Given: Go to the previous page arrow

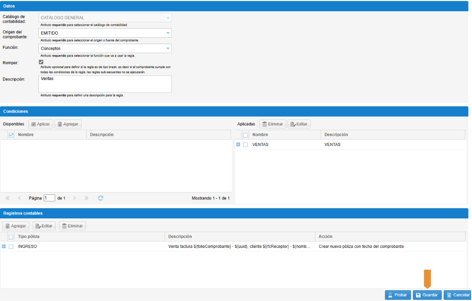Looking at the screenshot, I should pyautogui.click(x=20, y=198).
